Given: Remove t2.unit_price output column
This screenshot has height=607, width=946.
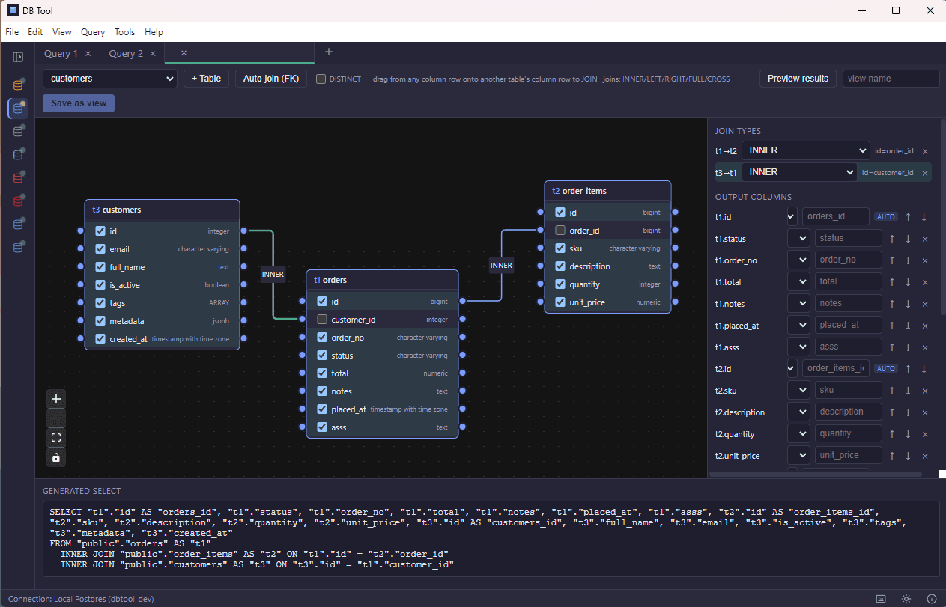Looking at the screenshot, I should 925,456.
